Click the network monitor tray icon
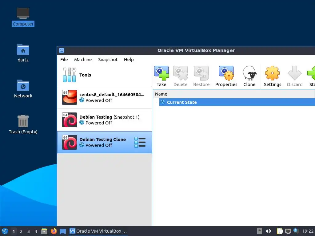Image resolution: width=315 pixels, height=236 pixels. pos(288,231)
